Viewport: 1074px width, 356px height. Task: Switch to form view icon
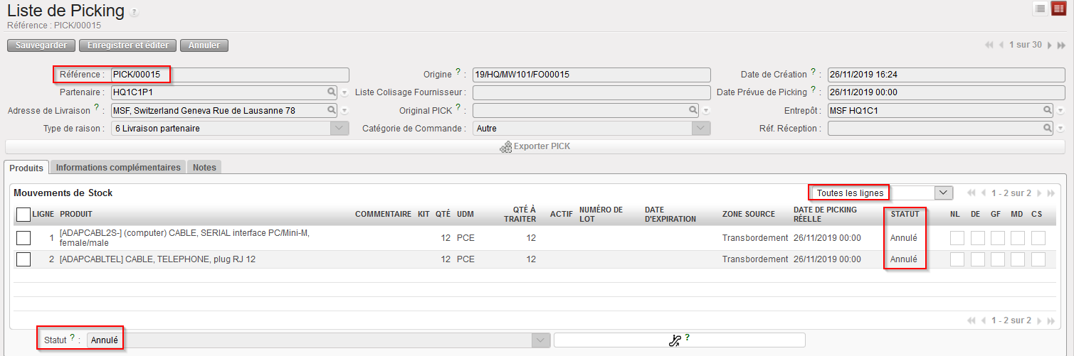click(x=1058, y=9)
